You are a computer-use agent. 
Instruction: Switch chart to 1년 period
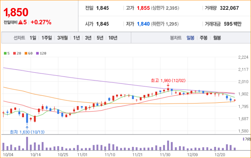76,38
